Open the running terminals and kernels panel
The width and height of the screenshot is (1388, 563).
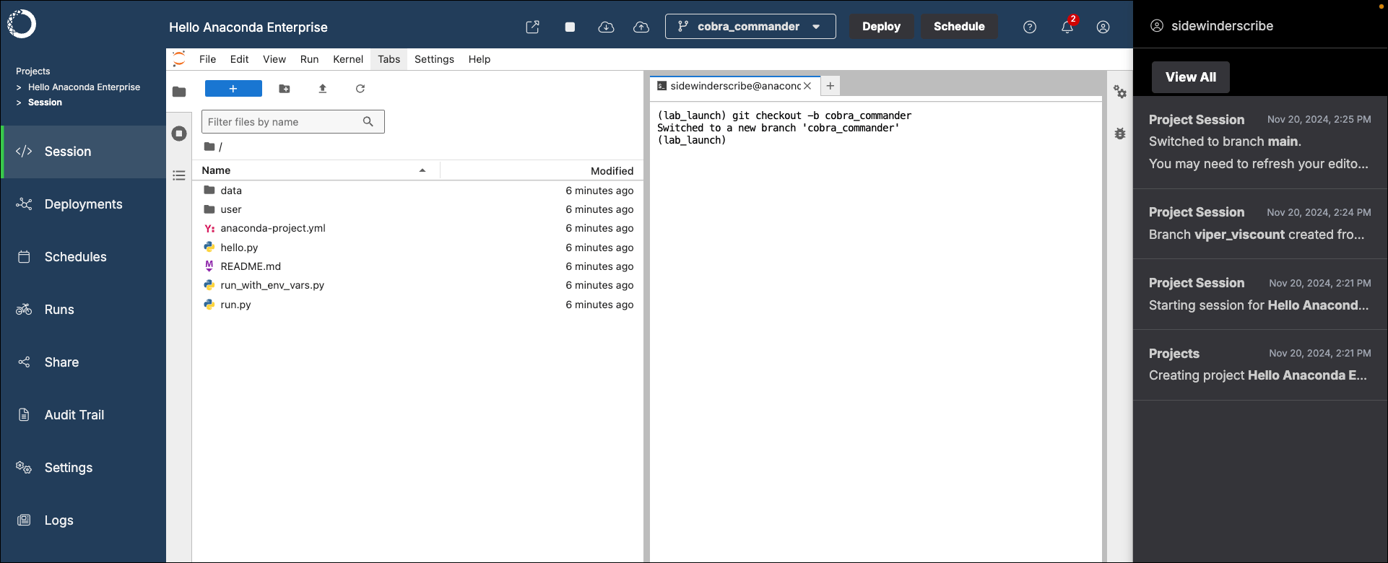tap(179, 134)
